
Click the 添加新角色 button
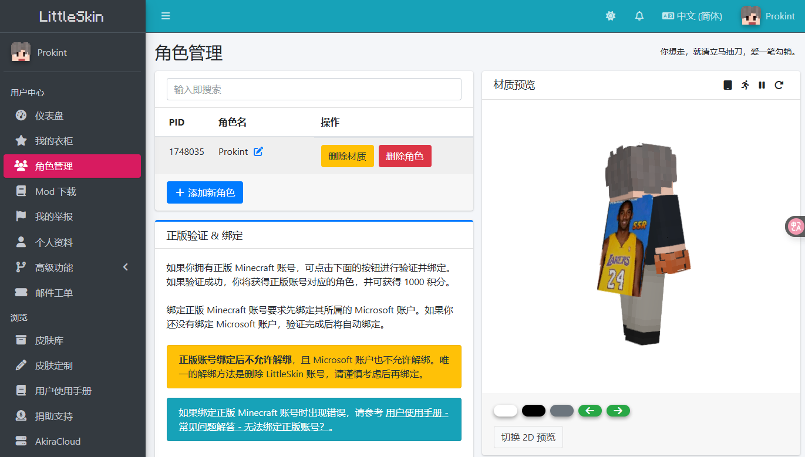(x=205, y=192)
